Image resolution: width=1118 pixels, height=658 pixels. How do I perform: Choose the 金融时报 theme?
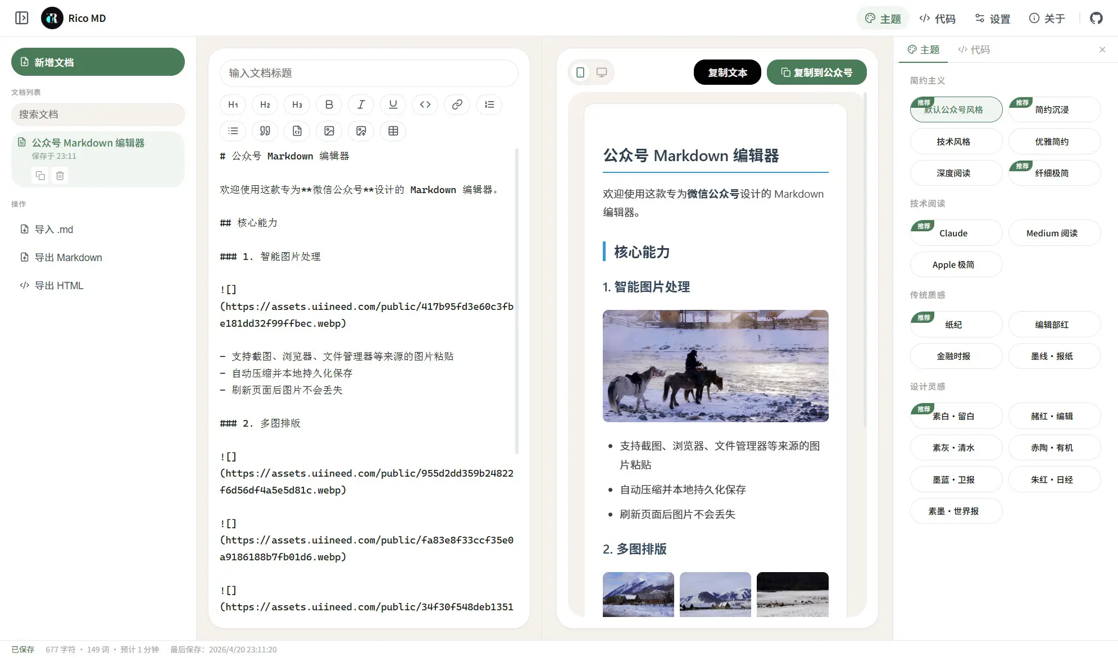pyautogui.click(x=956, y=356)
